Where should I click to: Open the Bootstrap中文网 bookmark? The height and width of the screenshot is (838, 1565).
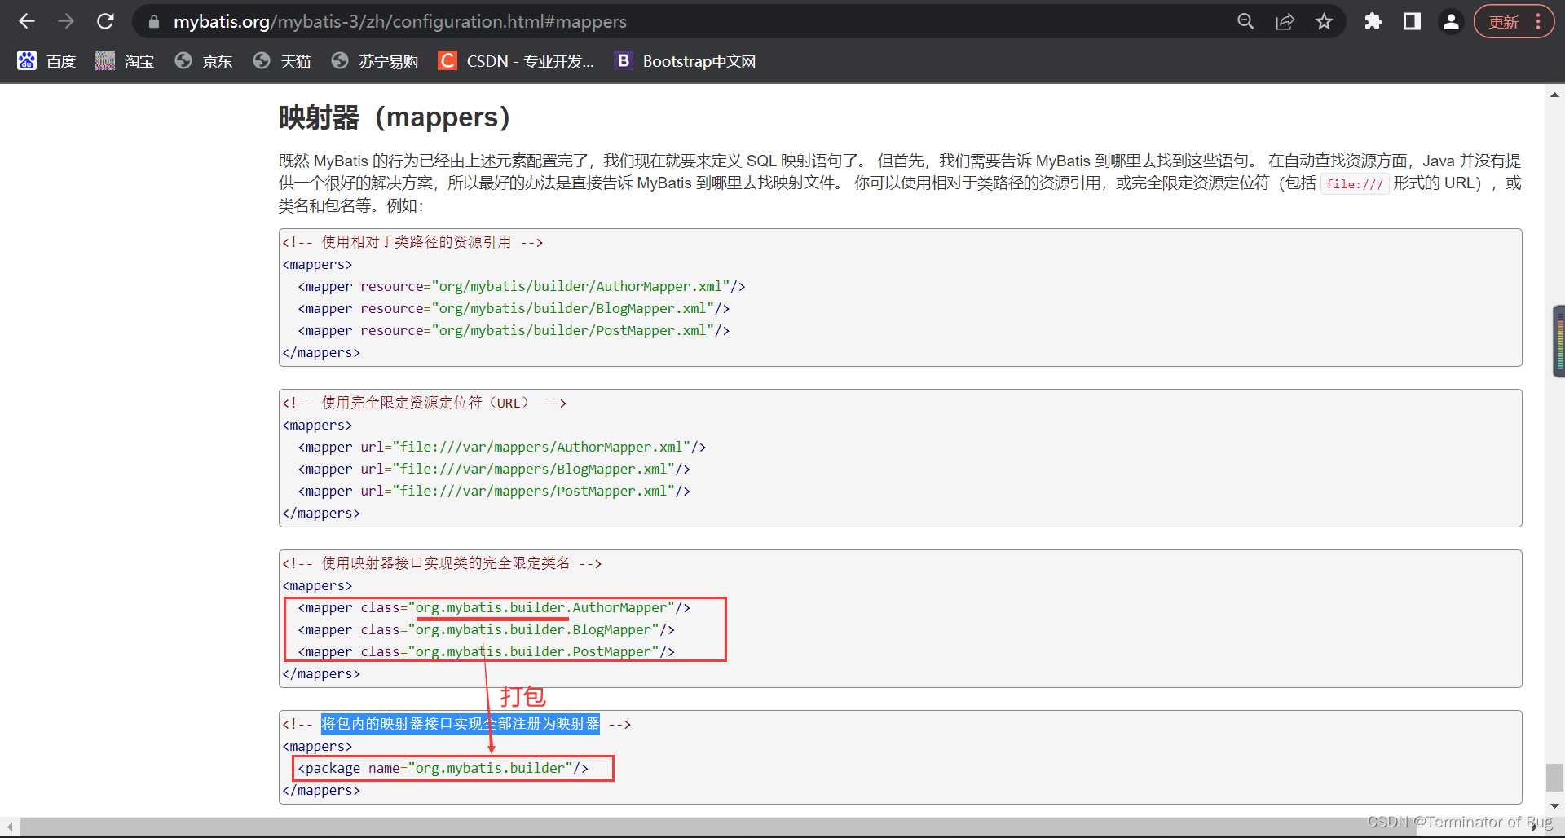[685, 61]
